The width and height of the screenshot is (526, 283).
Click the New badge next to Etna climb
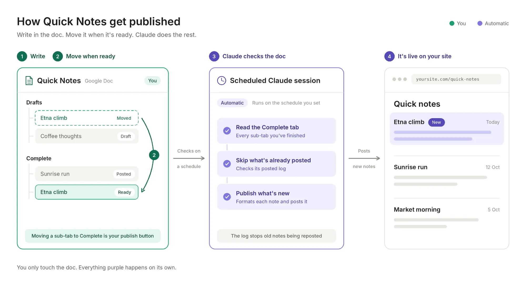(x=436, y=122)
